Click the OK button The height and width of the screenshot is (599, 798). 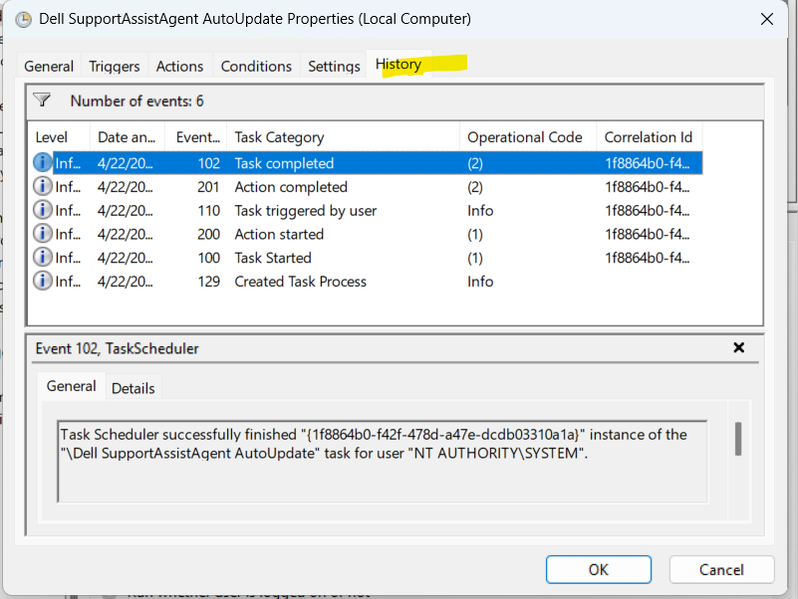pyautogui.click(x=599, y=569)
